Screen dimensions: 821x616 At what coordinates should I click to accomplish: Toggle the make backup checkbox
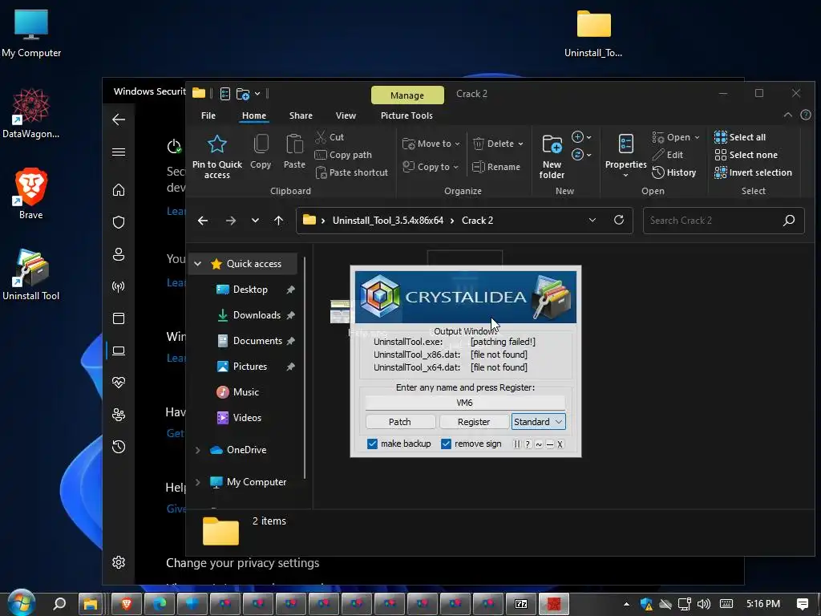coord(372,444)
